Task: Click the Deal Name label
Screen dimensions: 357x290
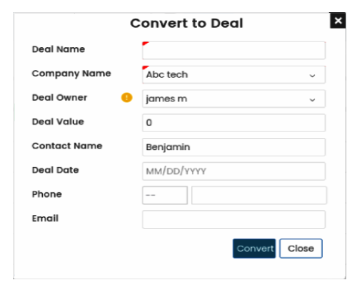Action: (x=59, y=49)
